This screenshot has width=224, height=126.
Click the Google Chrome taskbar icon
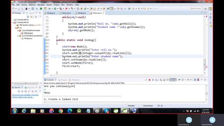(x=61, y=111)
